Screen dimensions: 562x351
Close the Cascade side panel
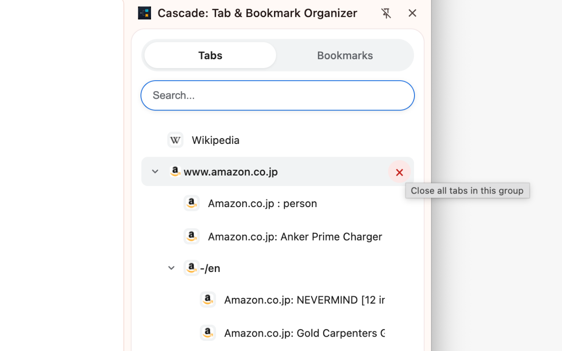[412, 13]
